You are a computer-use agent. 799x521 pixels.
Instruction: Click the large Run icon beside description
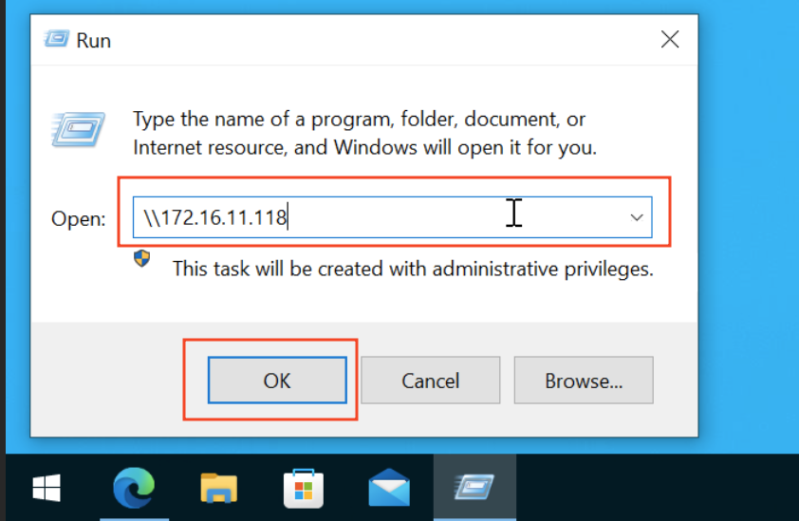pos(77,128)
